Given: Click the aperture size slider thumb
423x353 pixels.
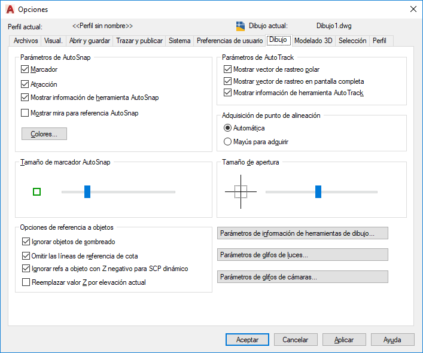Looking at the screenshot, I should (x=318, y=191).
